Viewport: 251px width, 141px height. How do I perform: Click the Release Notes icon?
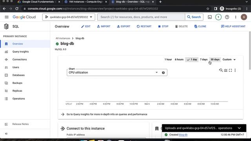coord(6,124)
